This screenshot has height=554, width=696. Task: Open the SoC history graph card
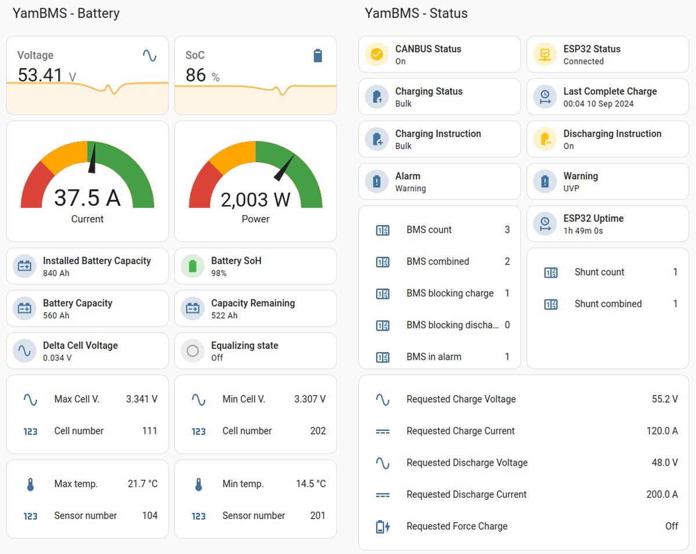pos(256,75)
